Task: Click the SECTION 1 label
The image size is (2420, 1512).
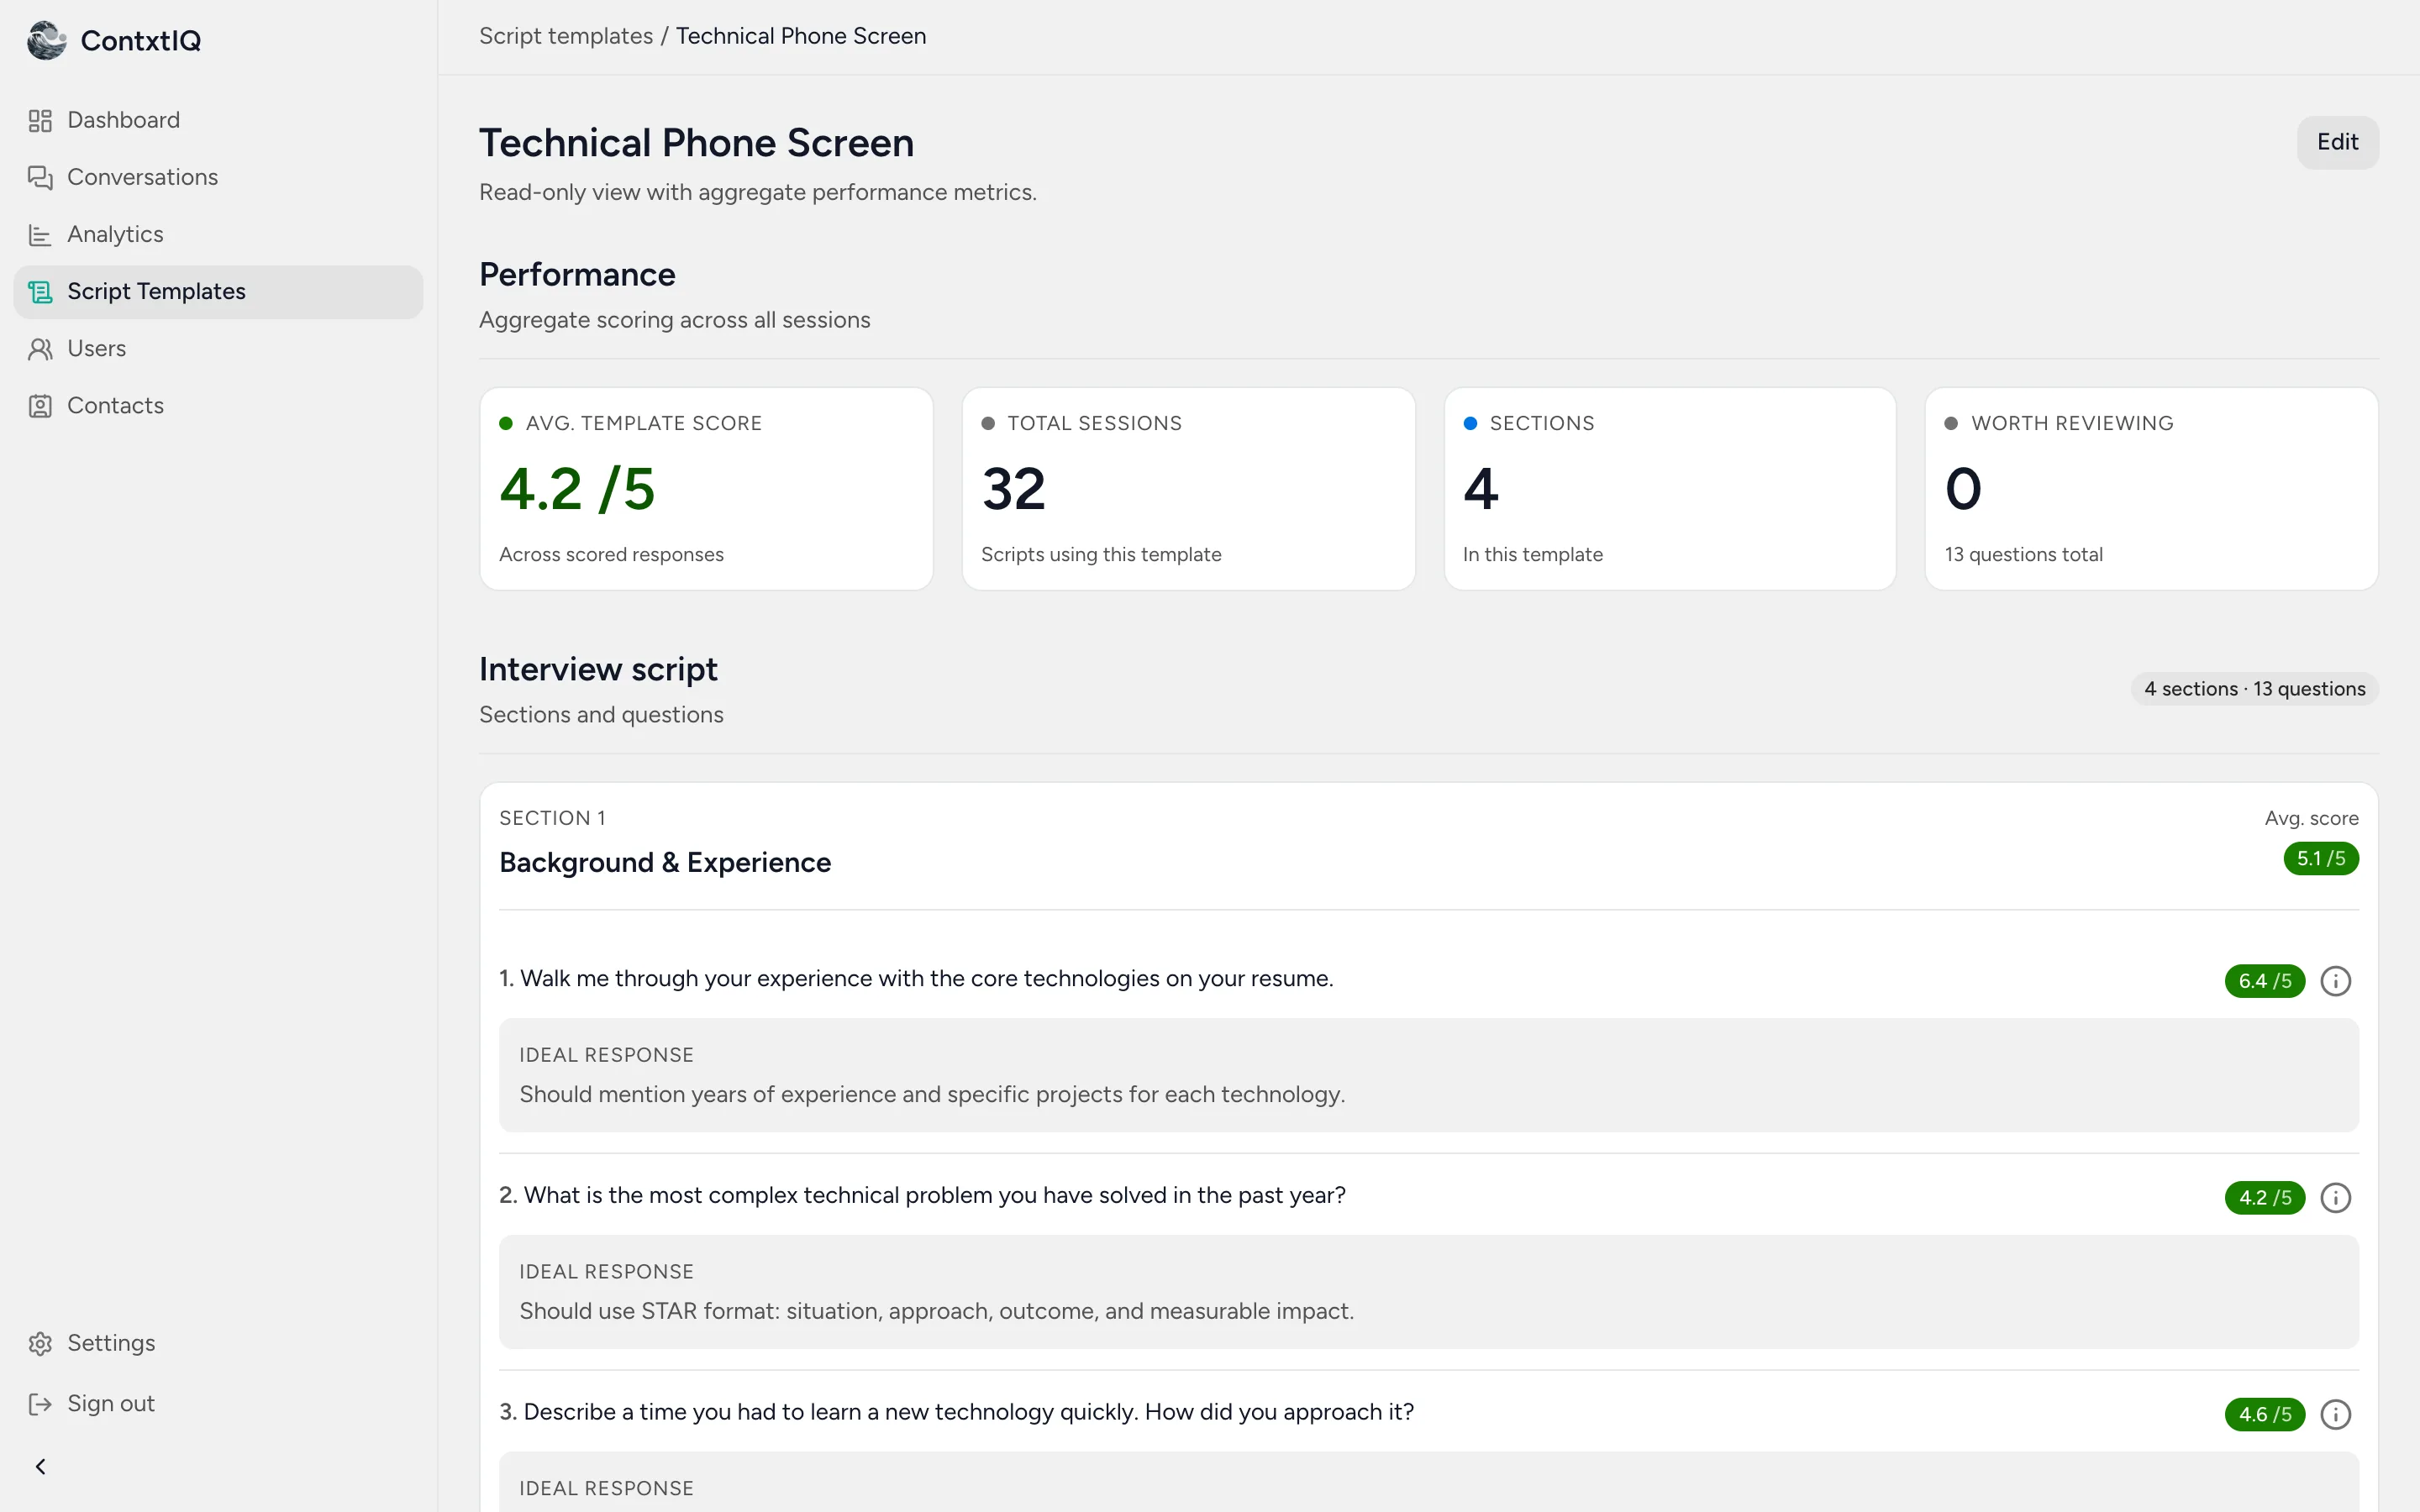Action: tap(552, 819)
